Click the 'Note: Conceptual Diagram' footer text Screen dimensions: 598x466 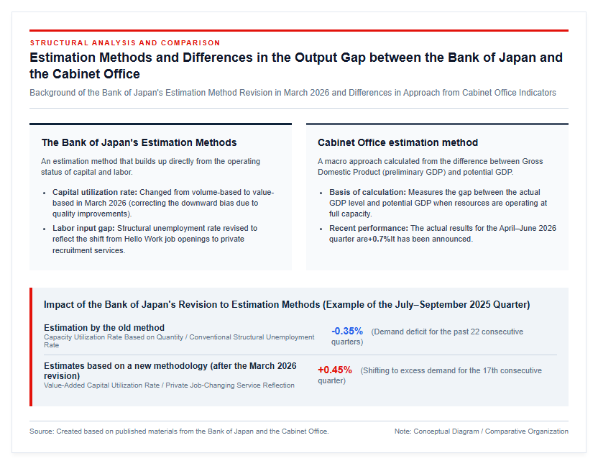coord(482,431)
